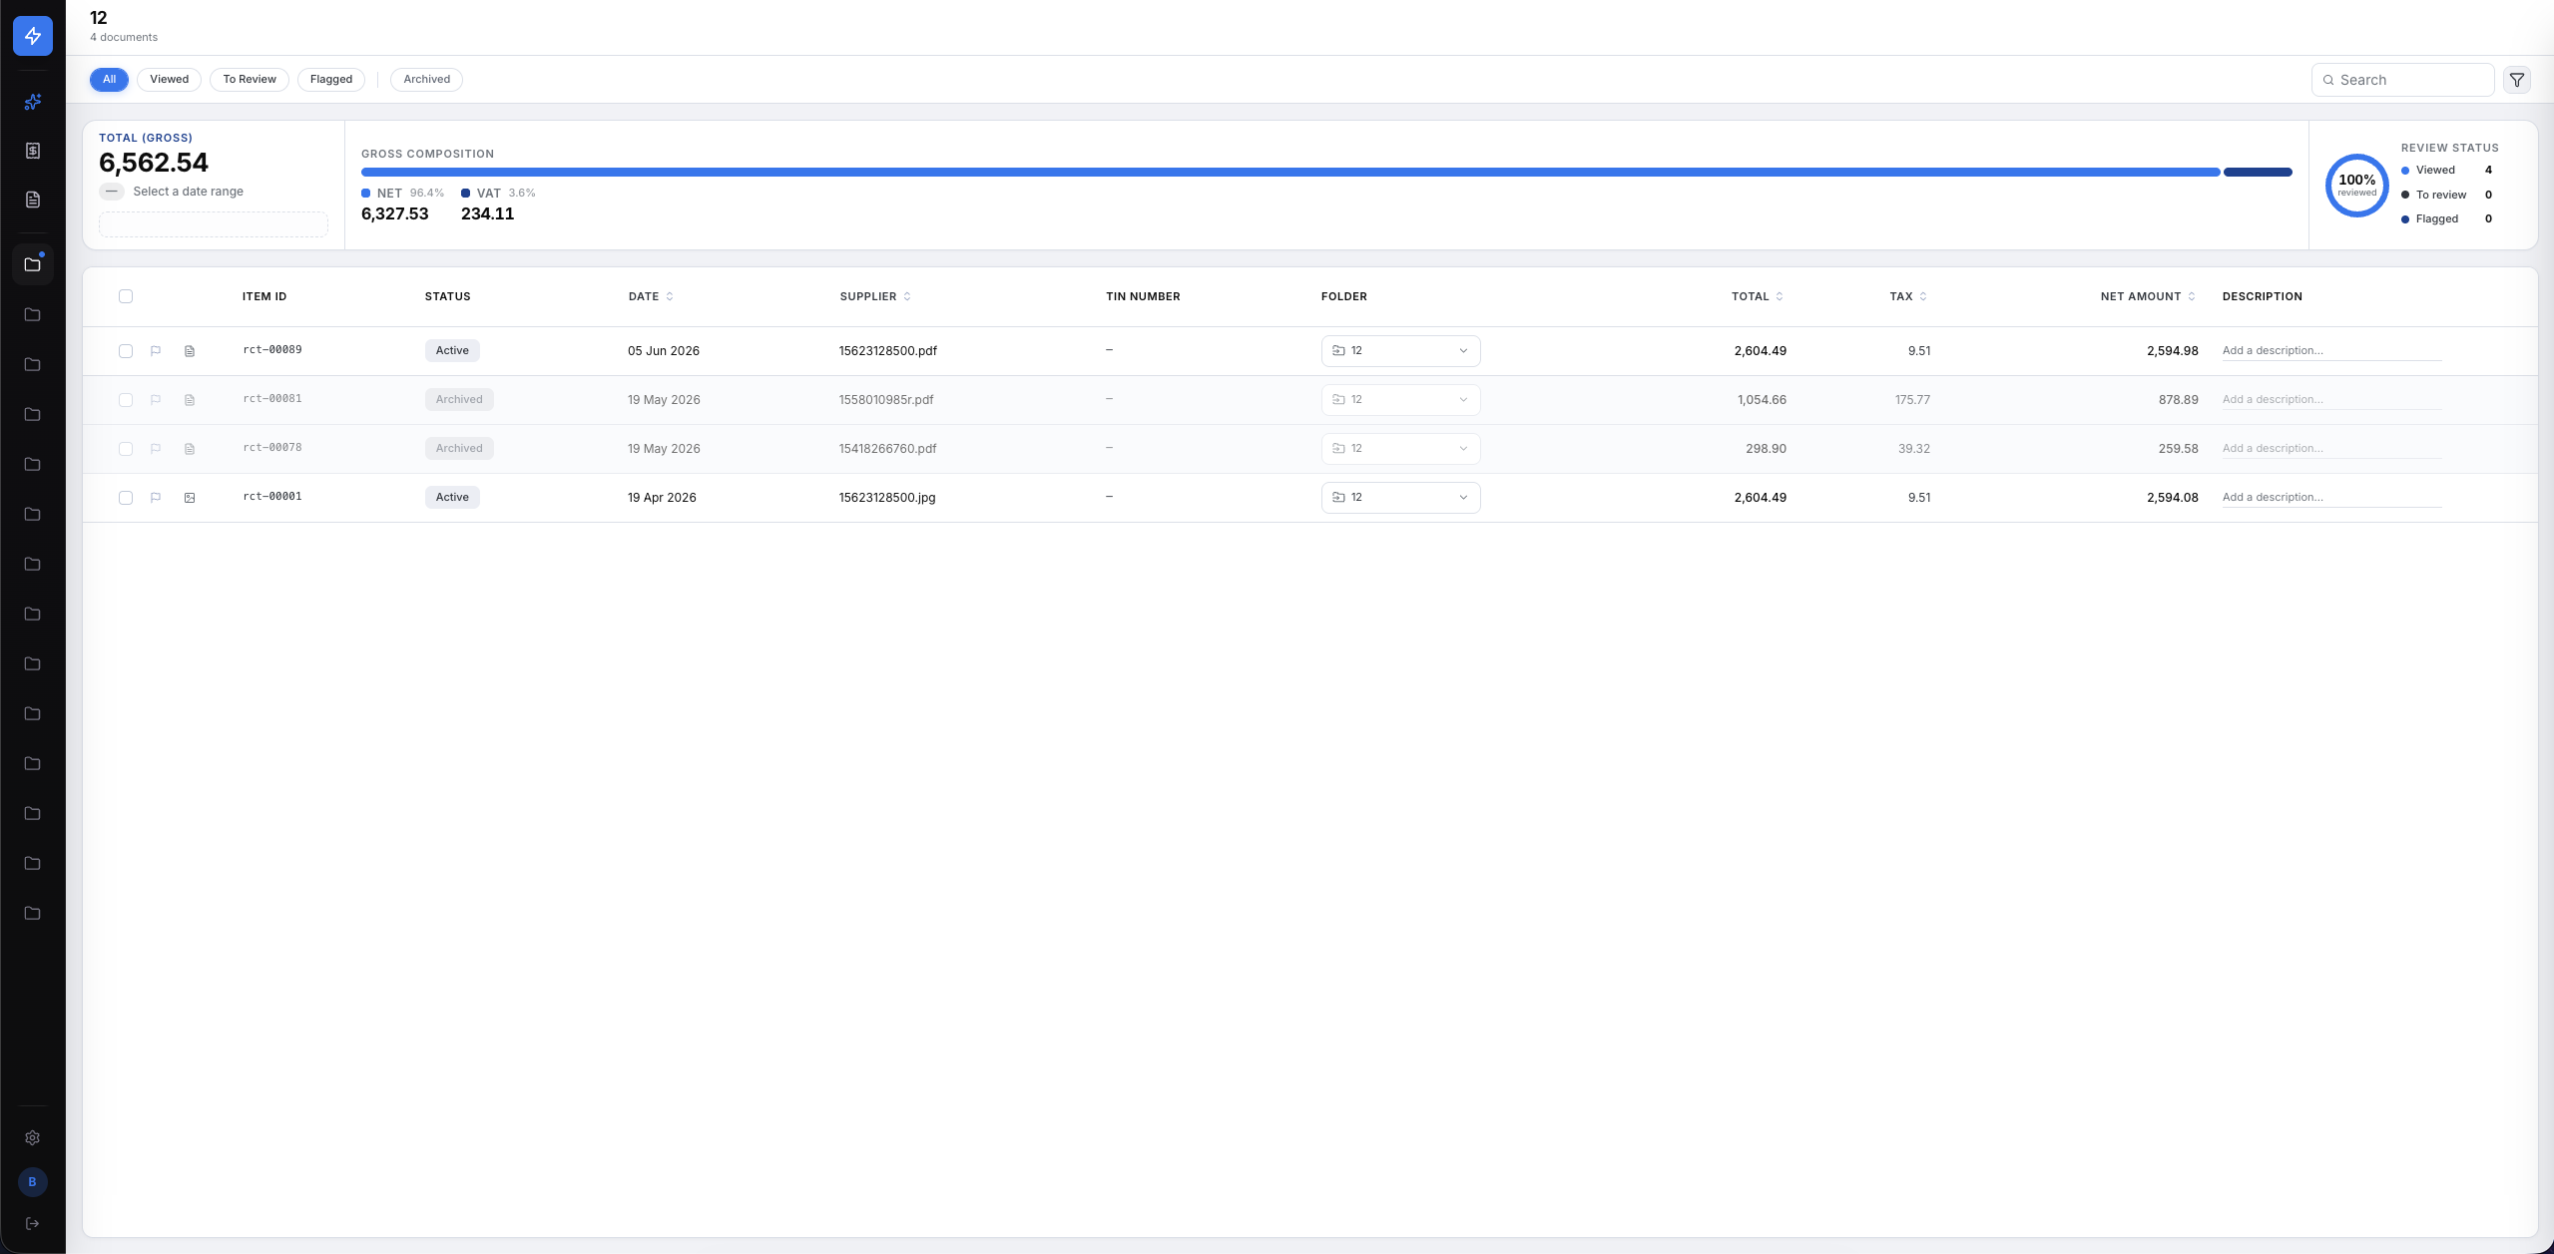Click Archived status badge of rct-00078
This screenshot has height=1254, width=2554.
459,449
